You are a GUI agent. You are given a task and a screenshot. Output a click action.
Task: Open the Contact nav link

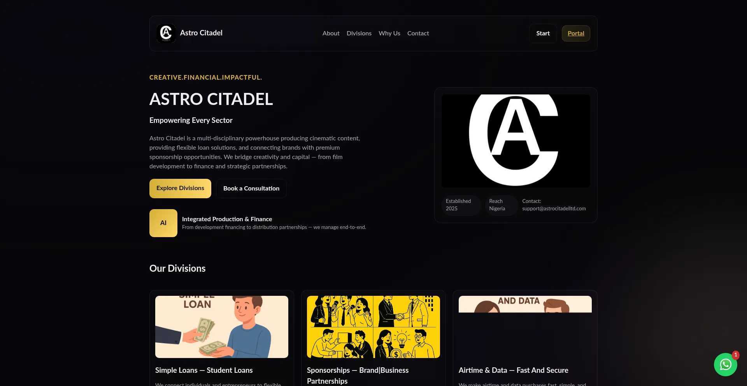(x=418, y=33)
